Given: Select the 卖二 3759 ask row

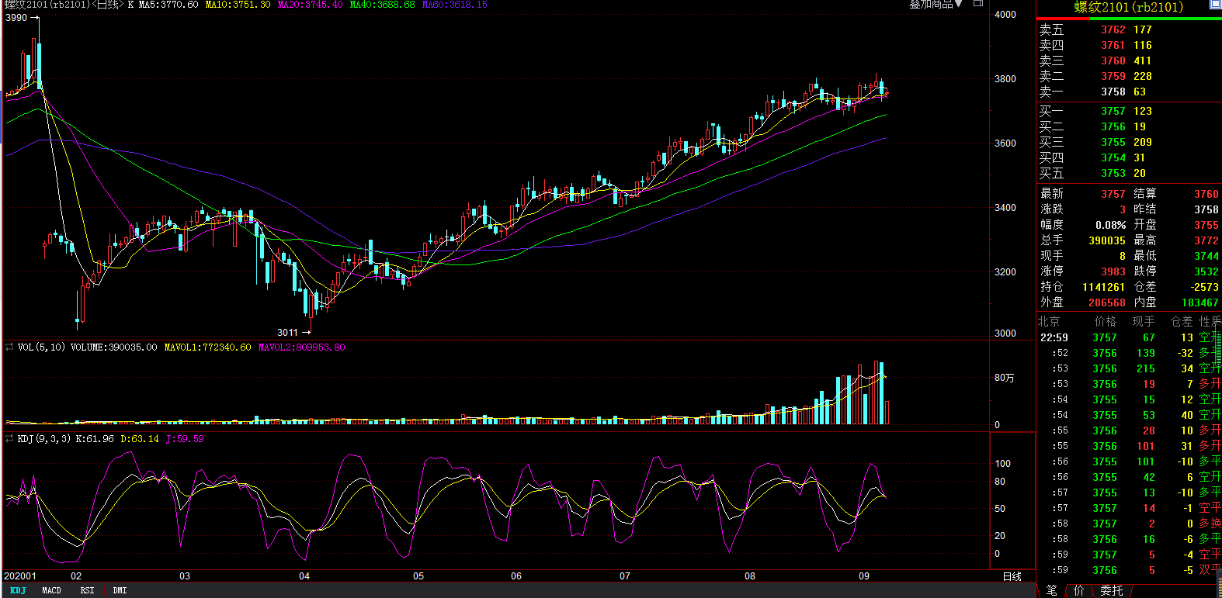Looking at the screenshot, I should [x=1130, y=76].
